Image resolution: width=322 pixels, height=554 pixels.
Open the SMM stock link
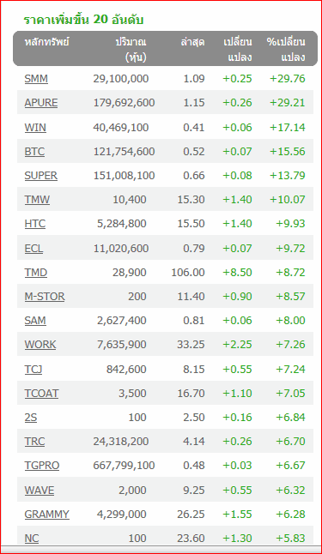(x=36, y=78)
